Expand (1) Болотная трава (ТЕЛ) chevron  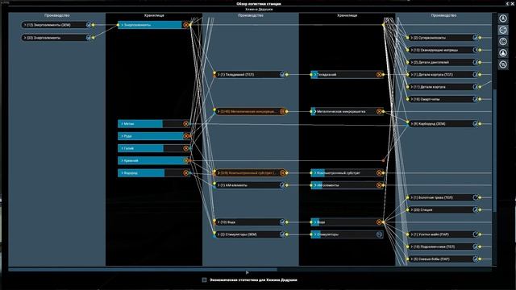point(411,197)
